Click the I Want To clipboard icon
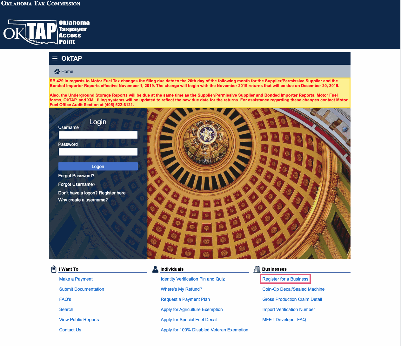Screen dimensions: 401x346 (54, 269)
